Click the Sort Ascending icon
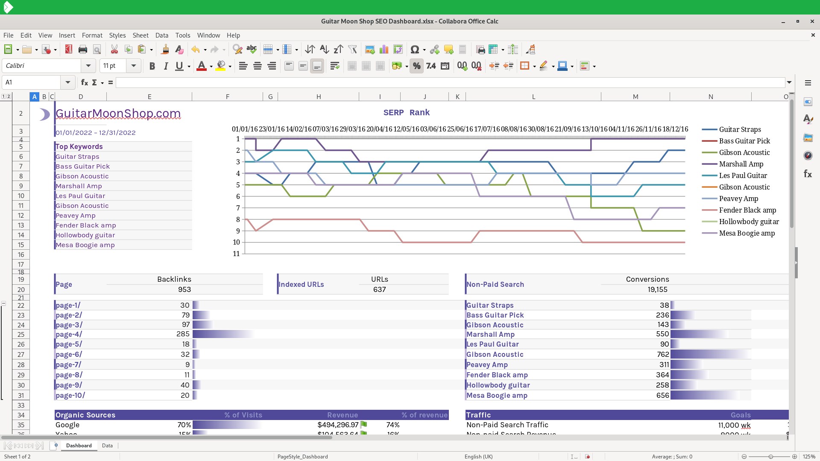This screenshot has width=820, height=461. [324, 50]
